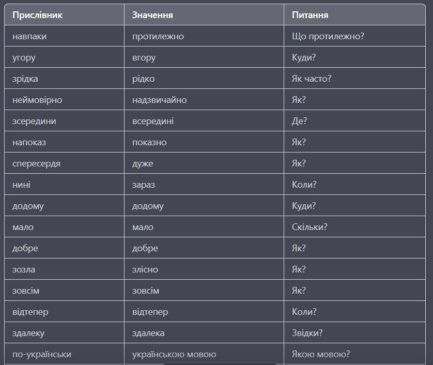Click the meaning cell показно
Screen dimensions: 433x365
coord(149,142)
